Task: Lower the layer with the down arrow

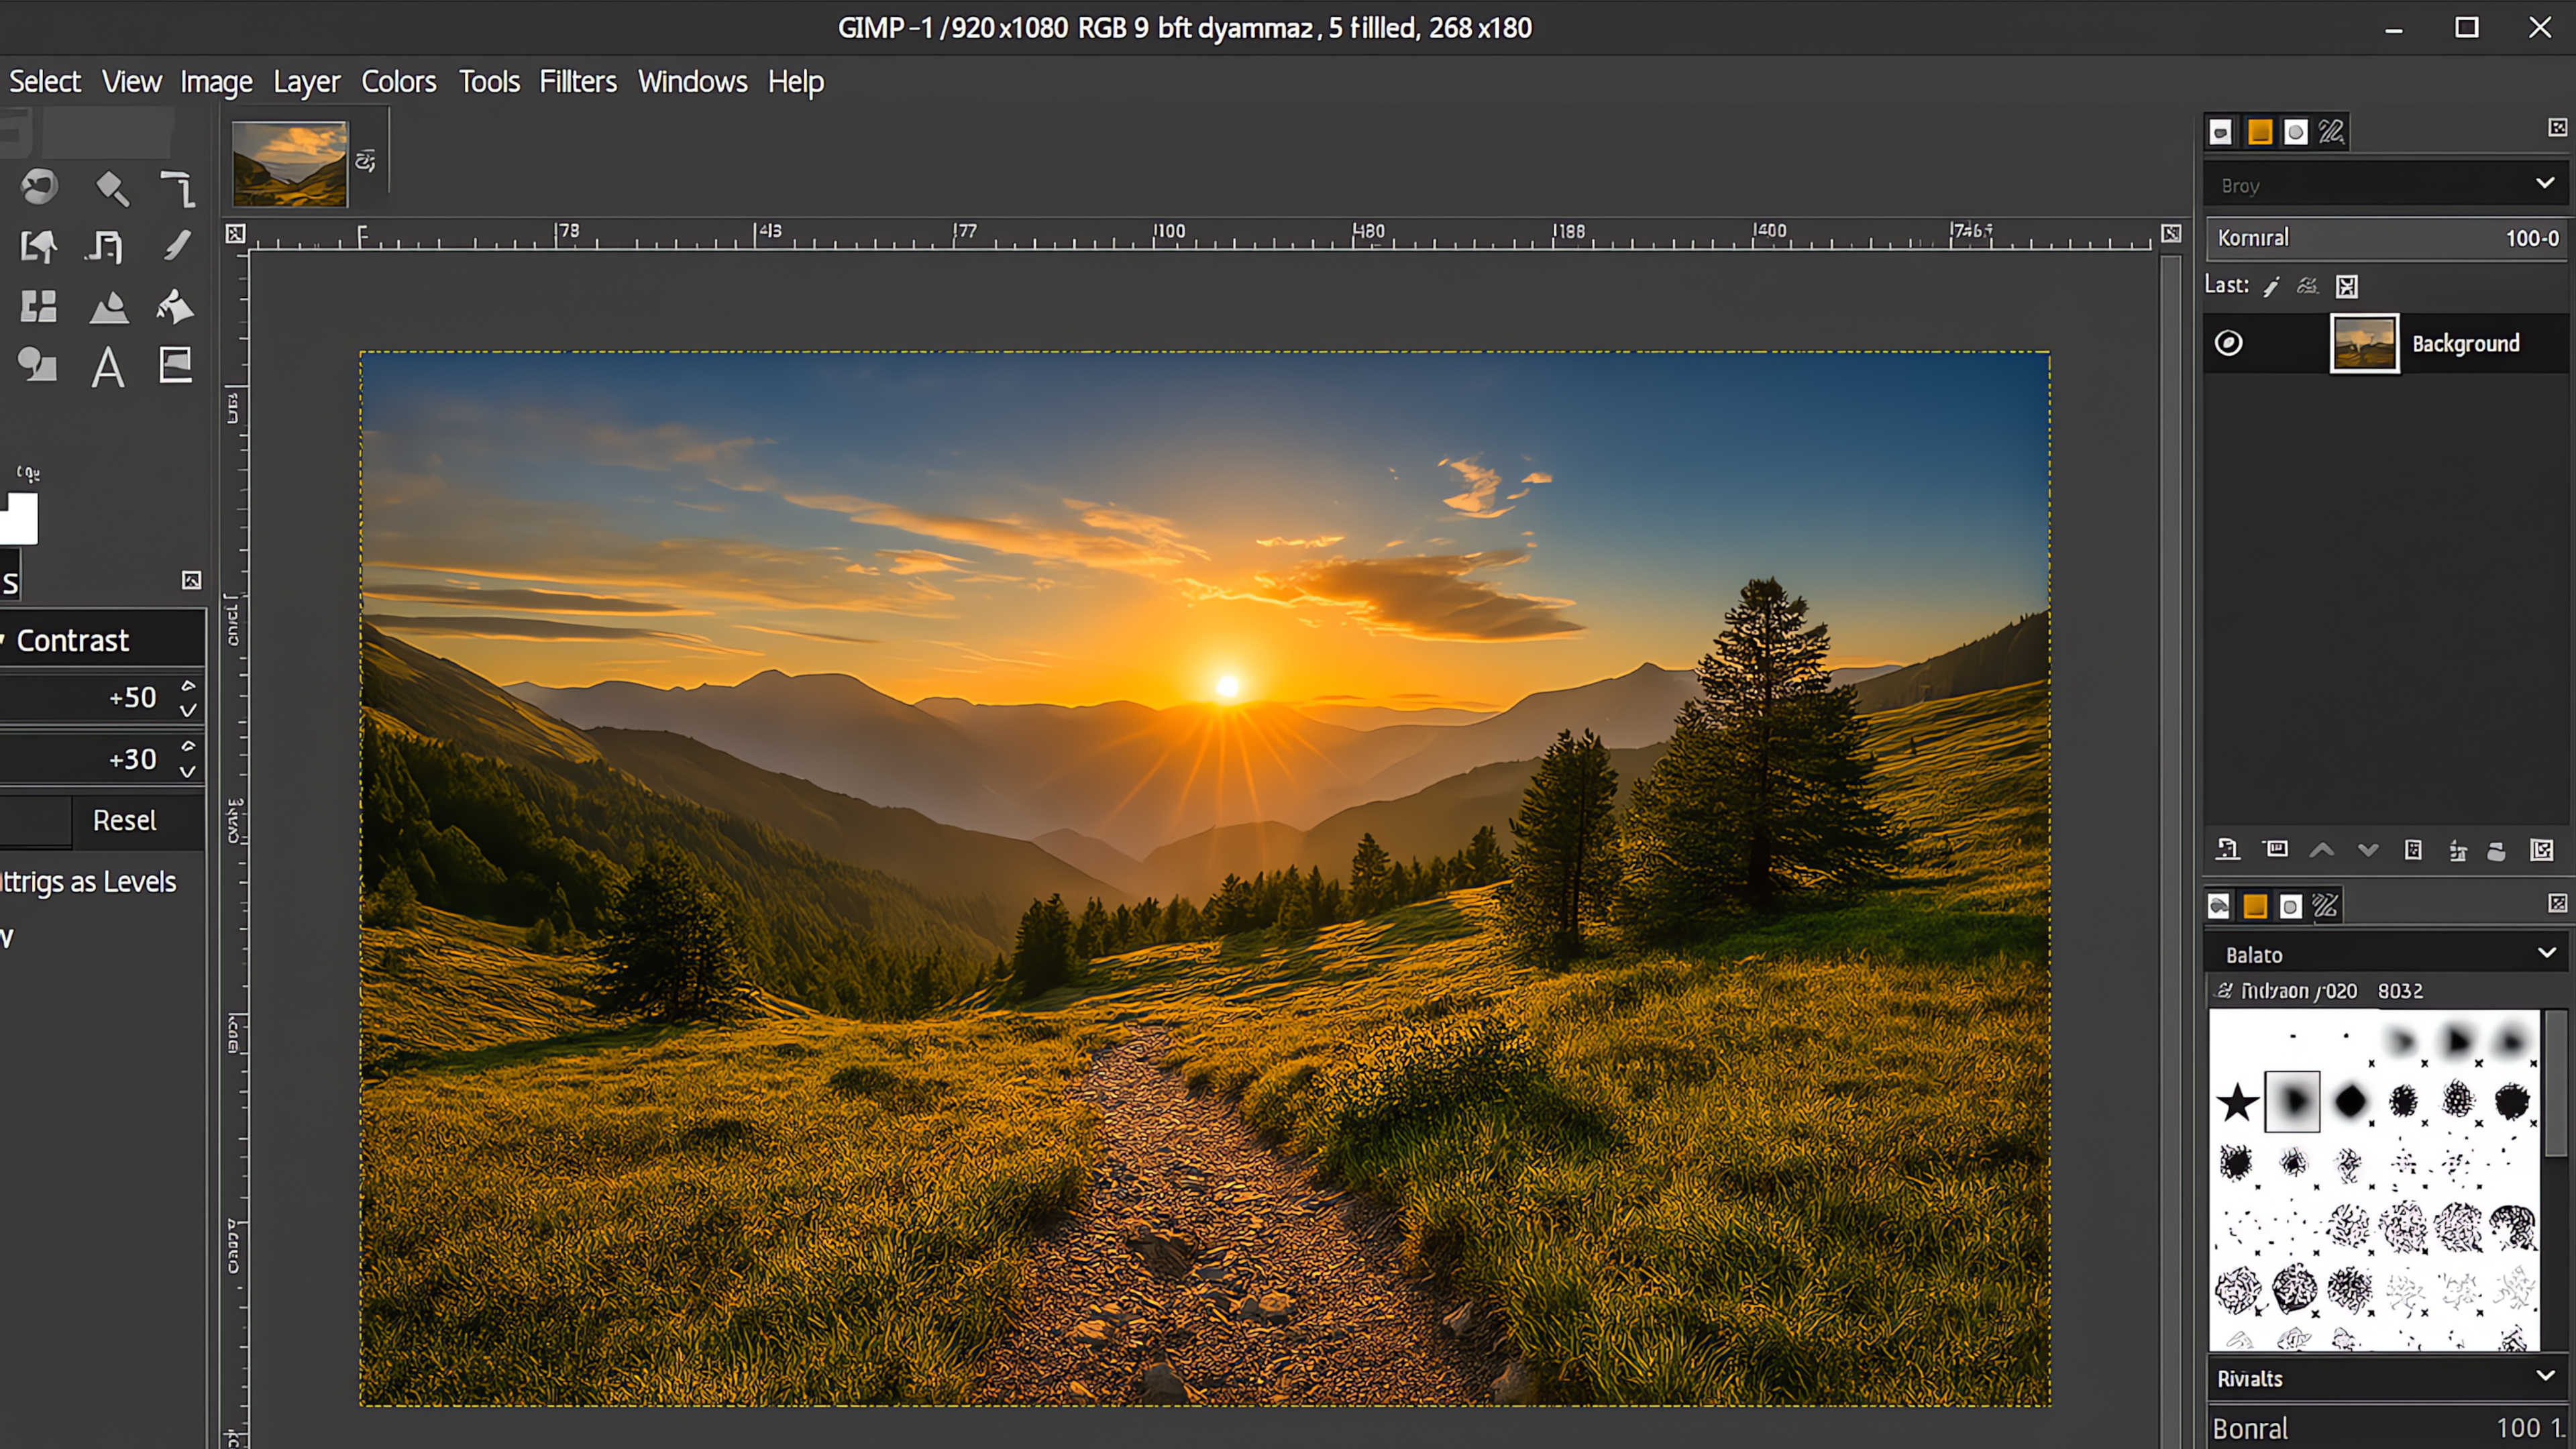Action: click(x=2368, y=850)
